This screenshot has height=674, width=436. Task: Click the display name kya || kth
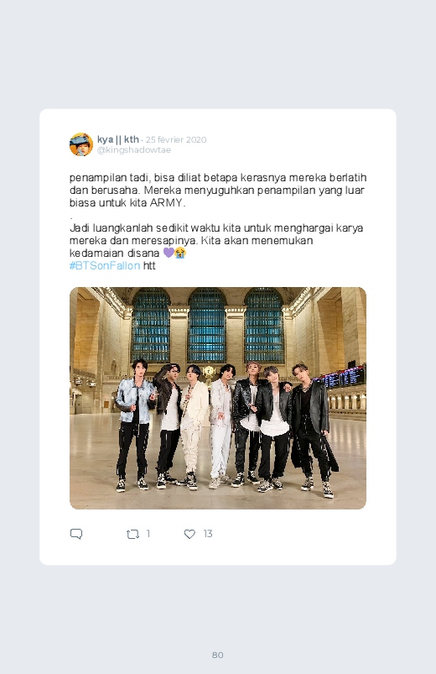tap(118, 139)
